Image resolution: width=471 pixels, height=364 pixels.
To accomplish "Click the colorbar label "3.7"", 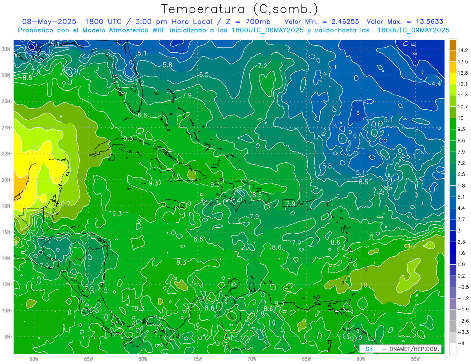I will pyautogui.click(x=462, y=219).
